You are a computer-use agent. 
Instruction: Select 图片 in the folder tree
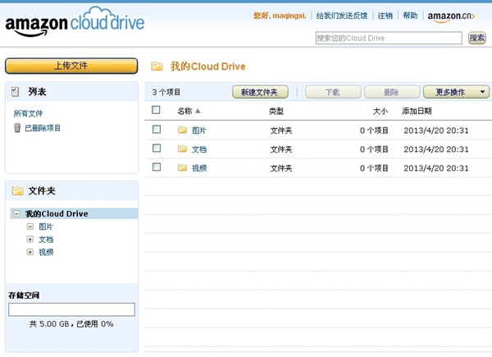(46, 227)
